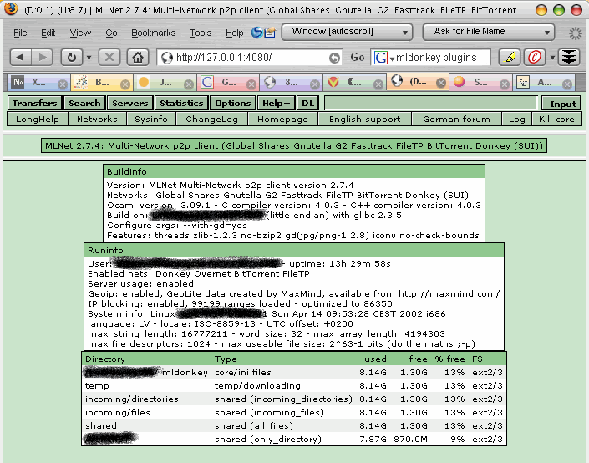Close the J... tab
589x463 pixels.
point(189,84)
